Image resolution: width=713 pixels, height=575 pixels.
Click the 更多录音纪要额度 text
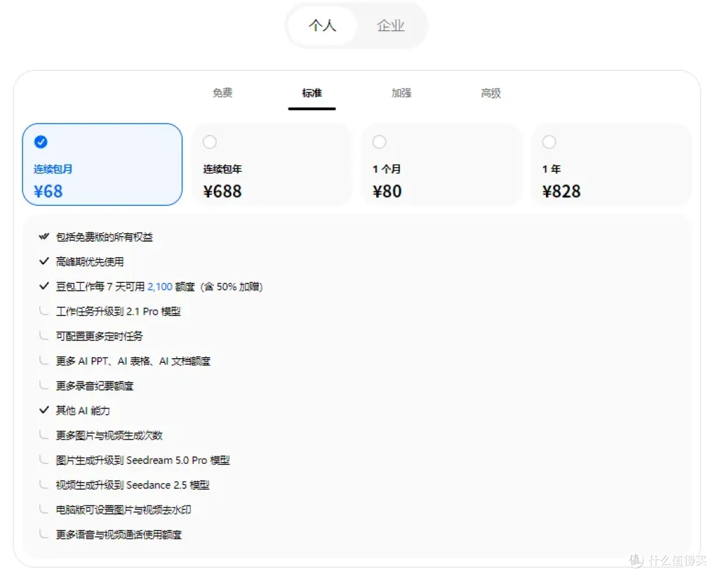(x=94, y=386)
